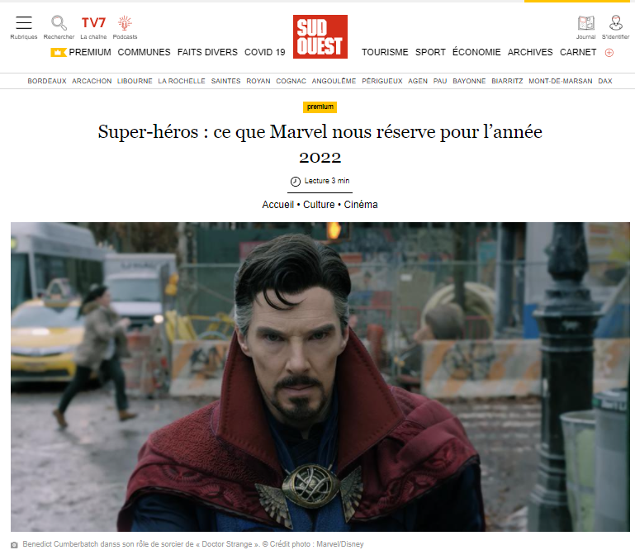Open the ARCHIVES section
Viewport: 635px width, 550px height.
[530, 52]
